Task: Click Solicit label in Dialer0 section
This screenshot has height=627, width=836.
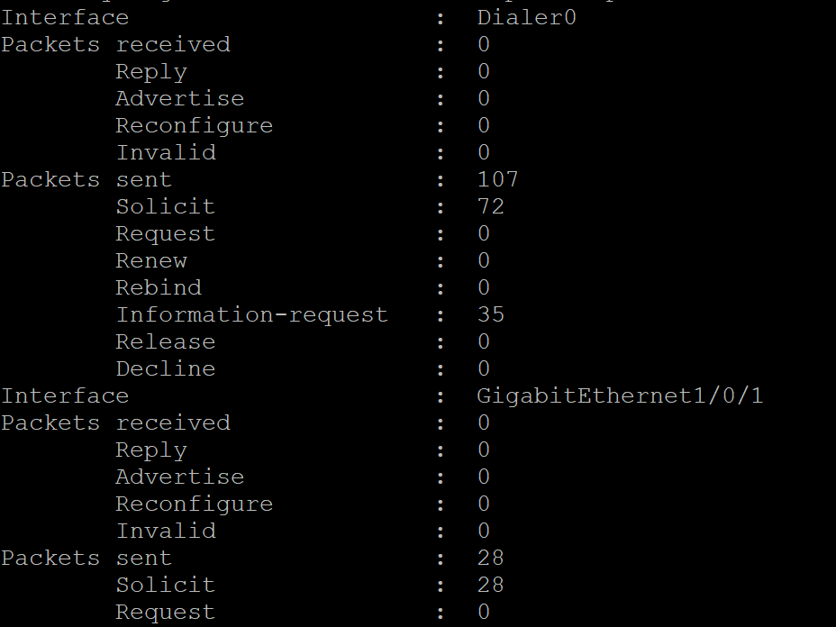Action: click(165, 206)
